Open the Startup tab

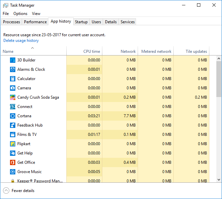tap(81, 22)
